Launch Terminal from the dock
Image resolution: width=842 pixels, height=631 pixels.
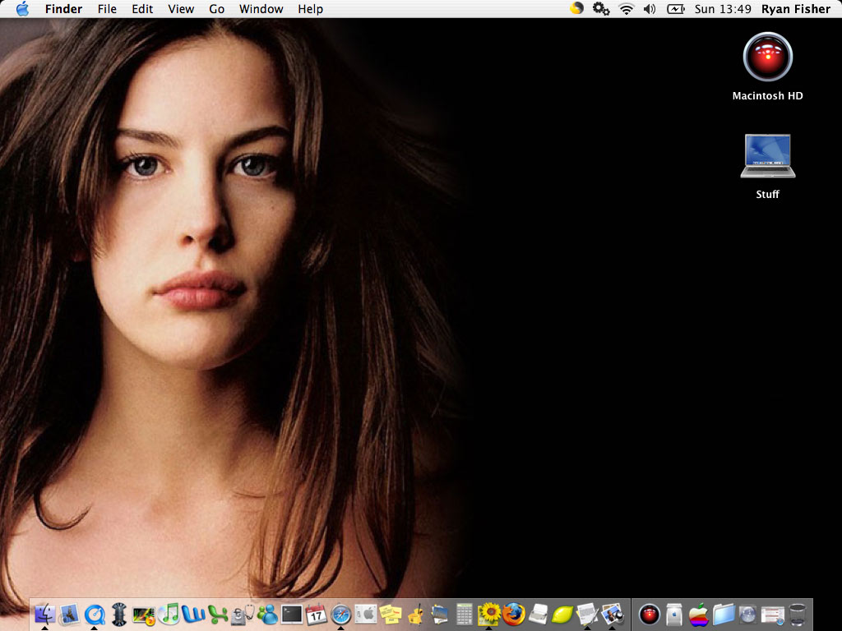[292, 614]
